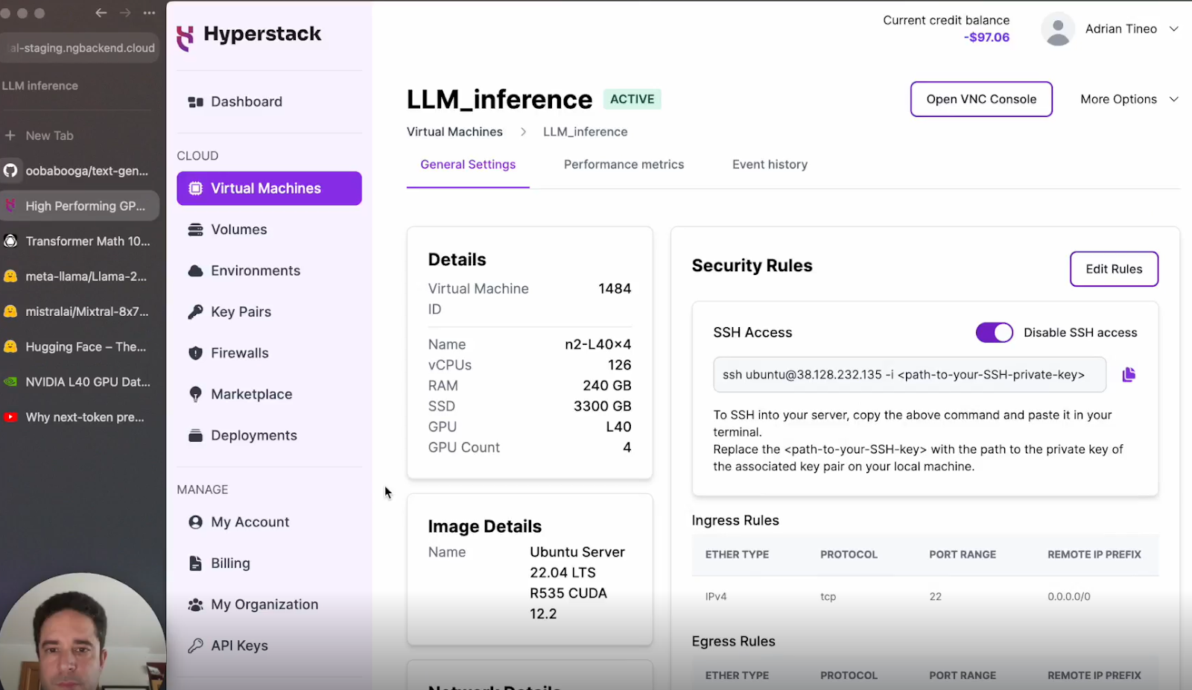Image resolution: width=1192 pixels, height=690 pixels.
Task: Open the browser more options ellipsis
Action: (149, 13)
